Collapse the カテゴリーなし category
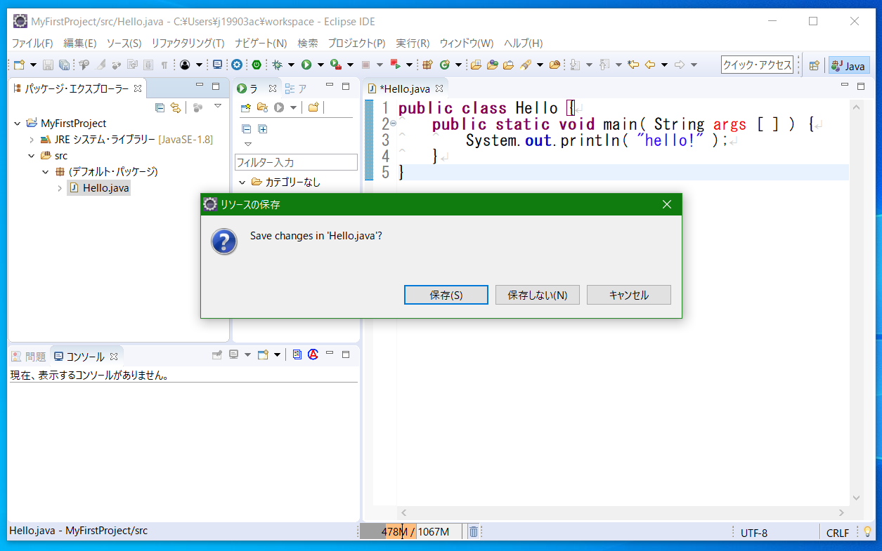This screenshot has width=882, height=551. point(242,182)
